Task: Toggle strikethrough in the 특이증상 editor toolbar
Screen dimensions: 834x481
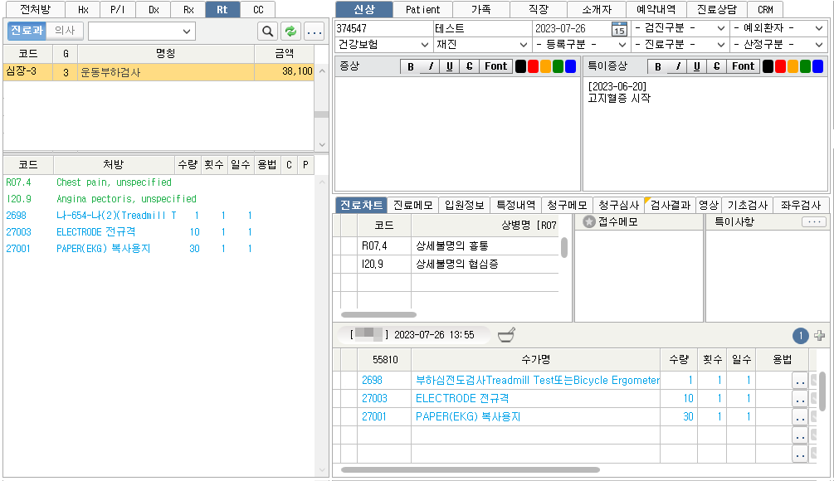Action: point(717,66)
